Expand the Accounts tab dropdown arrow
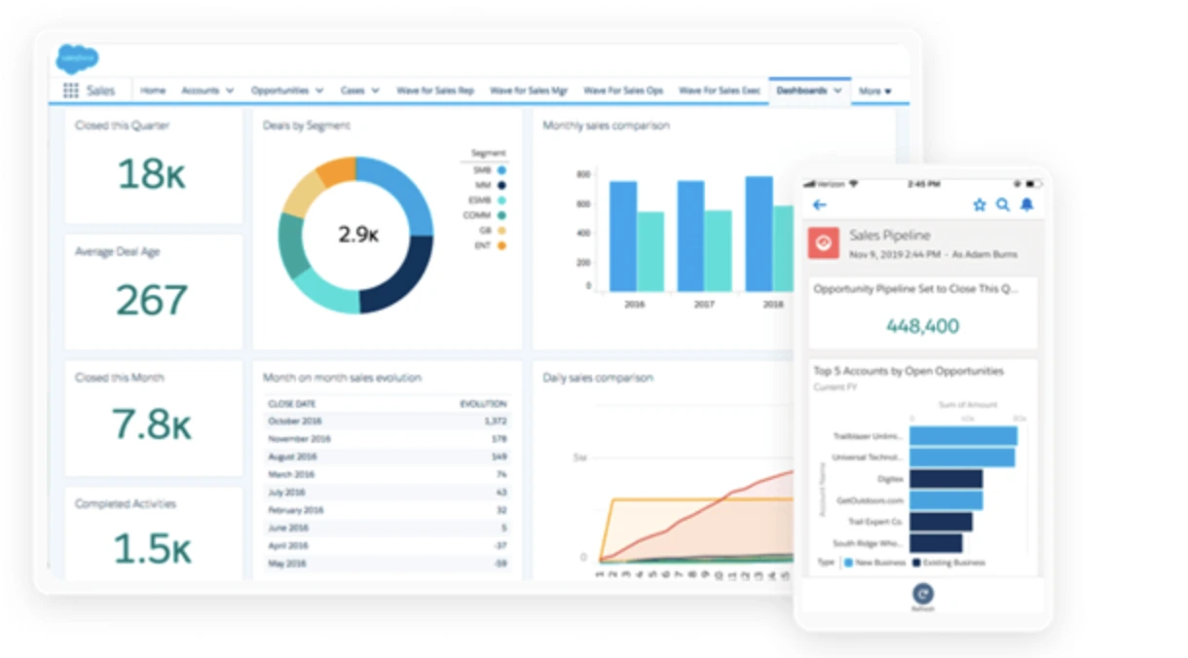The image size is (1188, 658). tap(230, 91)
